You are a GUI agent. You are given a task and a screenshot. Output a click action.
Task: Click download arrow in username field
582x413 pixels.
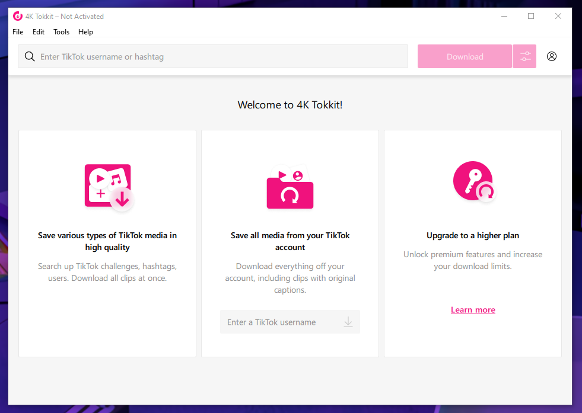point(348,322)
